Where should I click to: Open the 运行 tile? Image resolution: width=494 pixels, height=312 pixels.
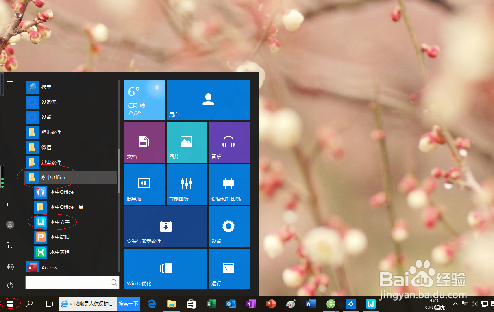pyautogui.click(x=229, y=269)
